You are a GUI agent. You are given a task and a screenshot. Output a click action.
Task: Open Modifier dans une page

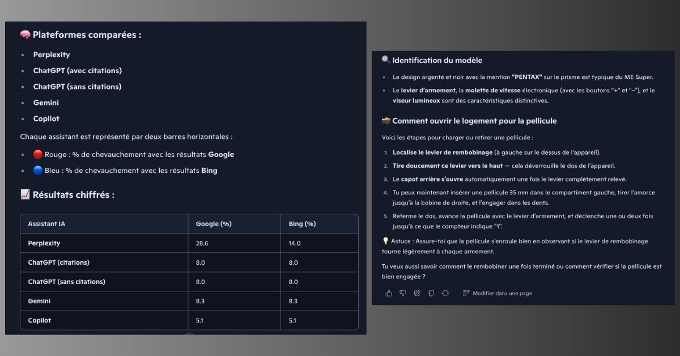point(497,293)
